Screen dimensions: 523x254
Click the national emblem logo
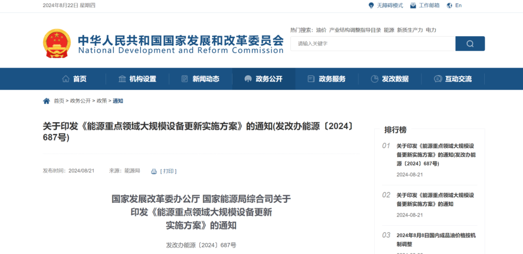point(57,43)
